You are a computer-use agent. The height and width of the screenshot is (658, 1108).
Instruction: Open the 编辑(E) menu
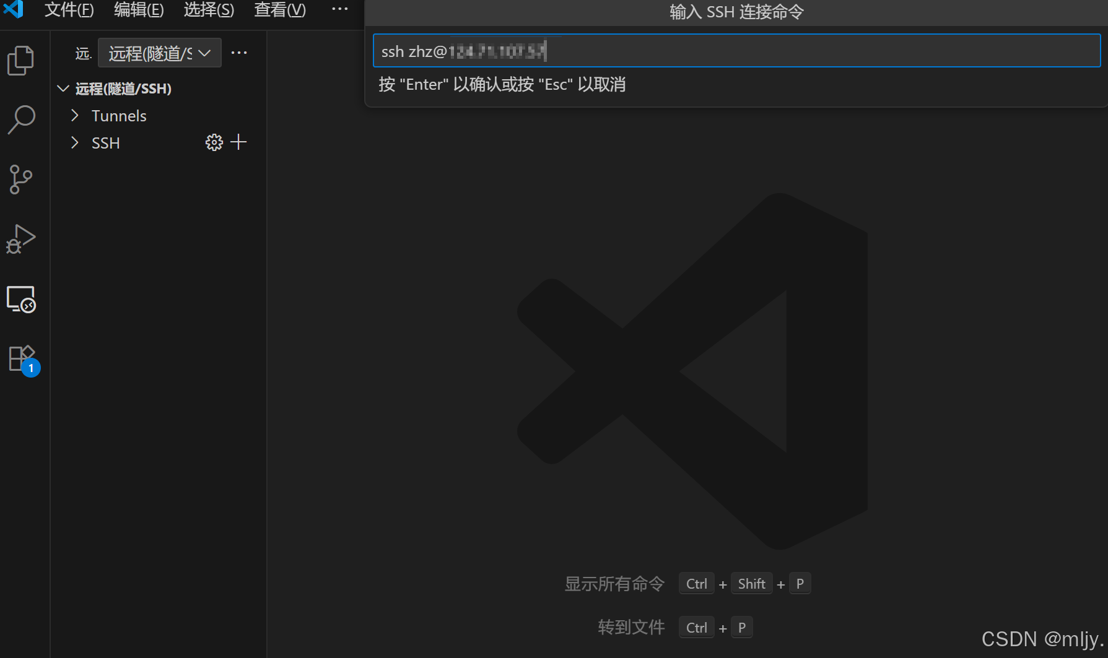(x=139, y=10)
